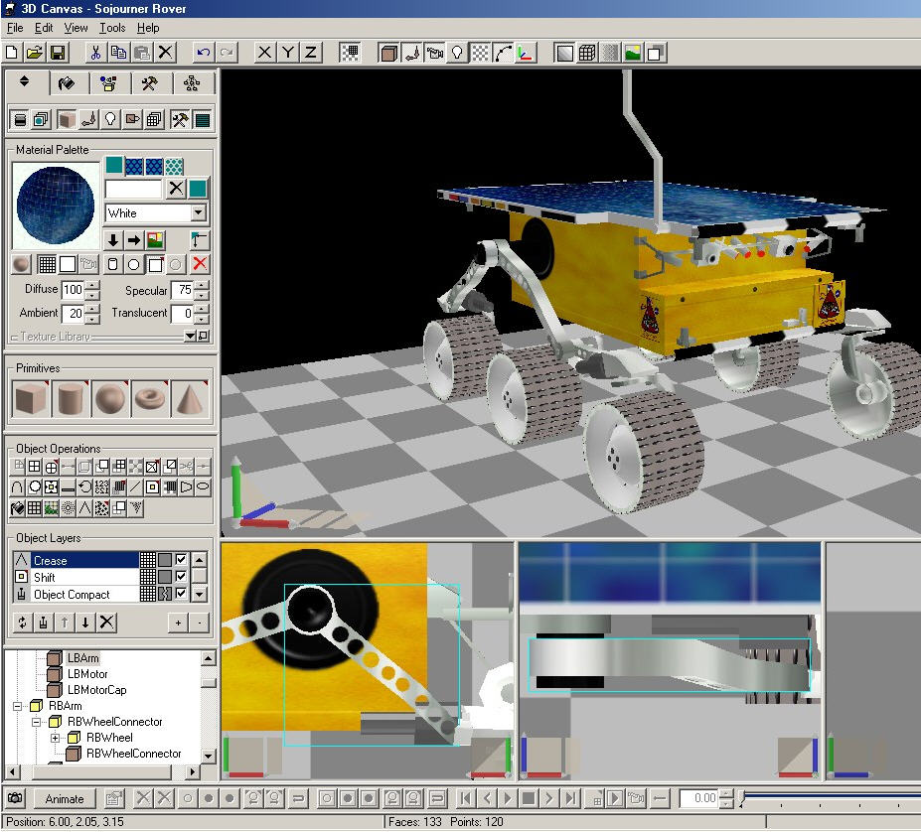Click the red X delete material icon

pos(200,264)
